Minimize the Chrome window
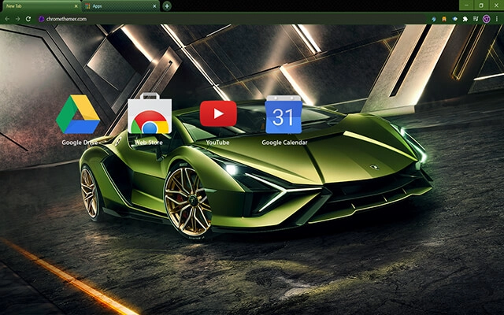The image size is (504, 315). (x=466, y=6)
